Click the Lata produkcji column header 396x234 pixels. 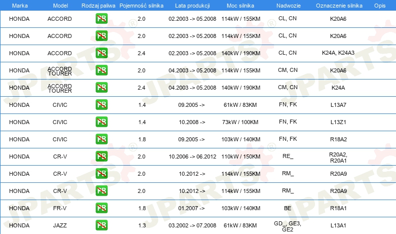[192, 6]
